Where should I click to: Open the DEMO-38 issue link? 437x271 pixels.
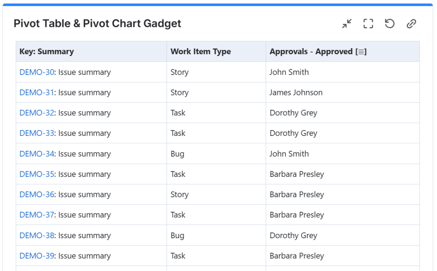pyautogui.click(x=37, y=236)
